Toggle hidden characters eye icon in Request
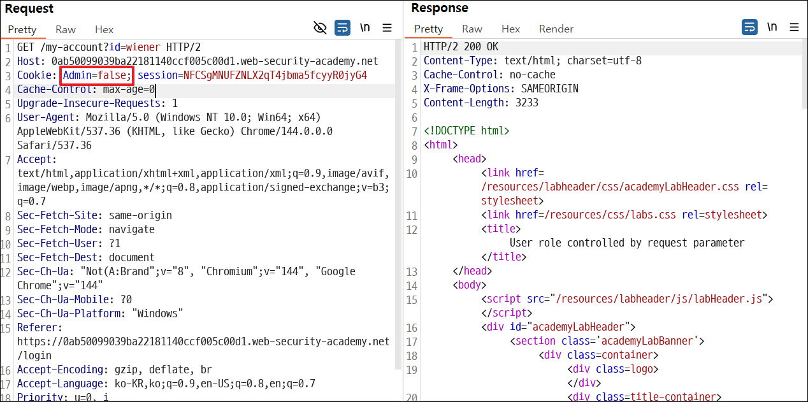 320,27
